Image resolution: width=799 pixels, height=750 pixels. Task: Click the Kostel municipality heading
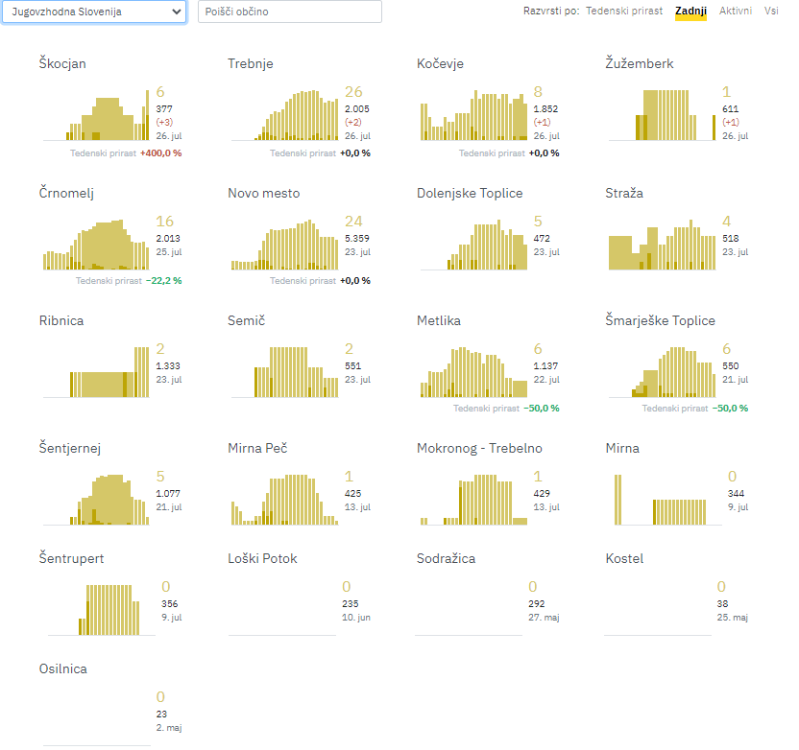[x=624, y=559]
